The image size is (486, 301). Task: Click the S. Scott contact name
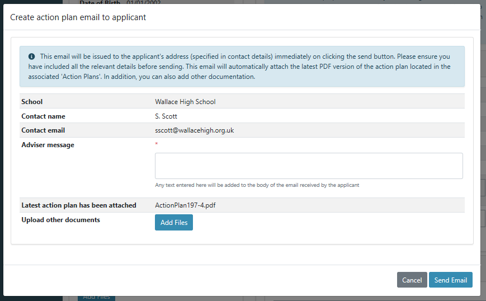(165, 116)
